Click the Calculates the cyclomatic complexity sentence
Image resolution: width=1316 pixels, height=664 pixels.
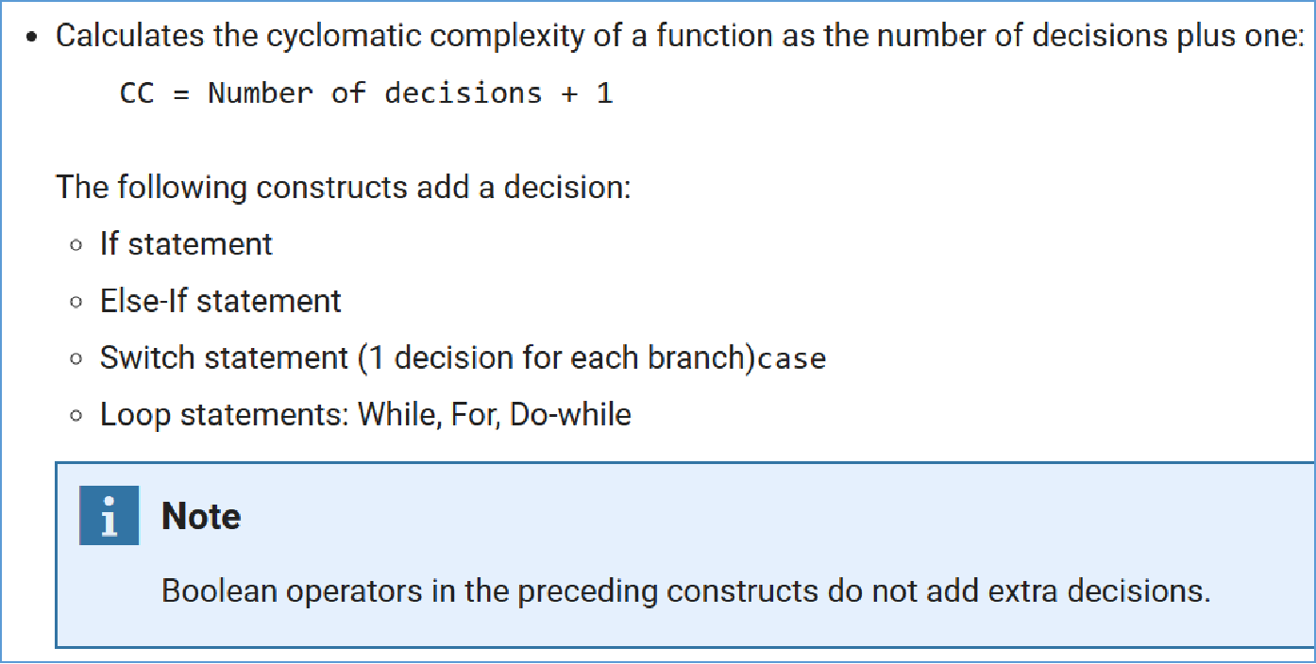pyautogui.click(x=679, y=37)
